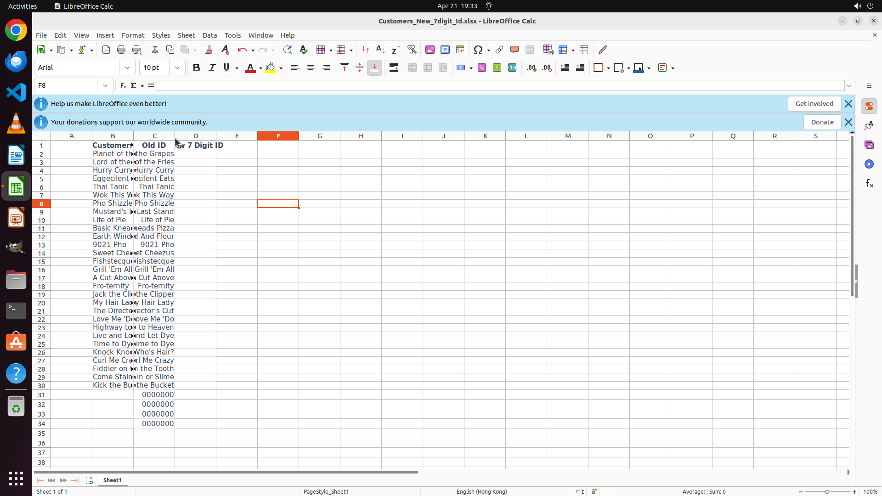Open the Data menu
The width and height of the screenshot is (882, 496).
209,35
